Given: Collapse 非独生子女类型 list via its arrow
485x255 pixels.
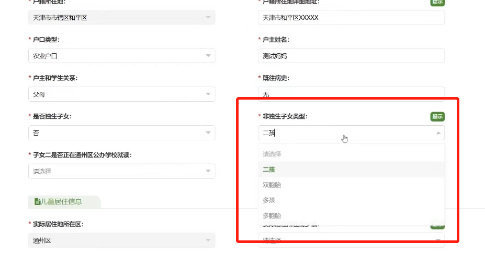Looking at the screenshot, I should 438,133.
